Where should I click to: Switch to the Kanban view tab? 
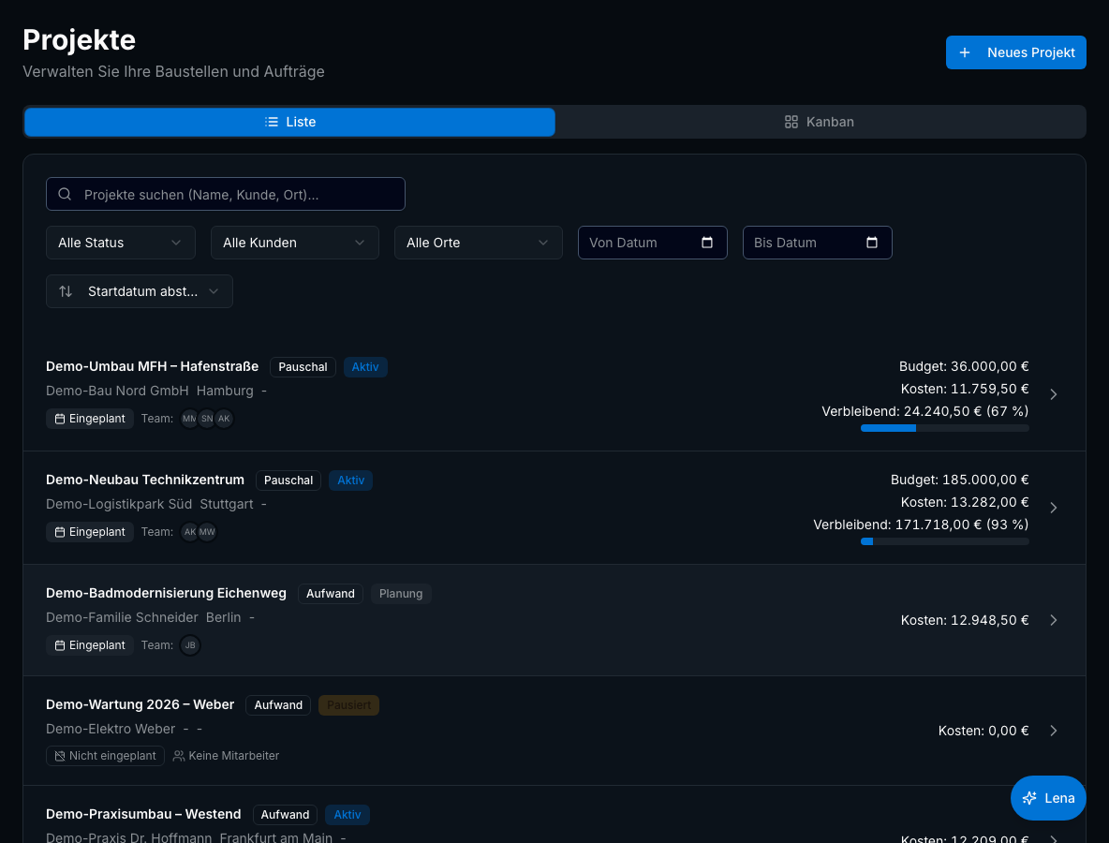[820, 122]
